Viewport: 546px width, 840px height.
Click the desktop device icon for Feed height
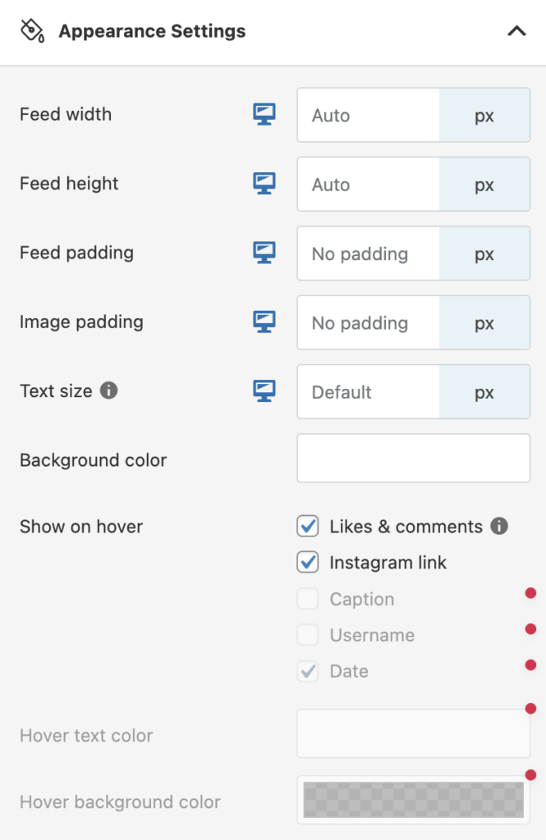tap(264, 184)
